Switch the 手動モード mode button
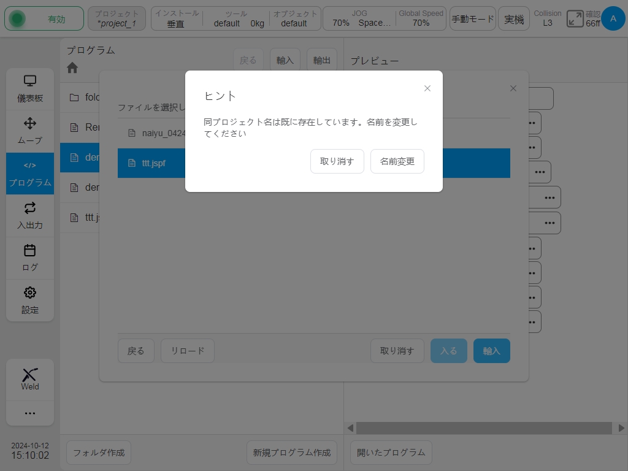The image size is (628, 471). tap(473, 19)
